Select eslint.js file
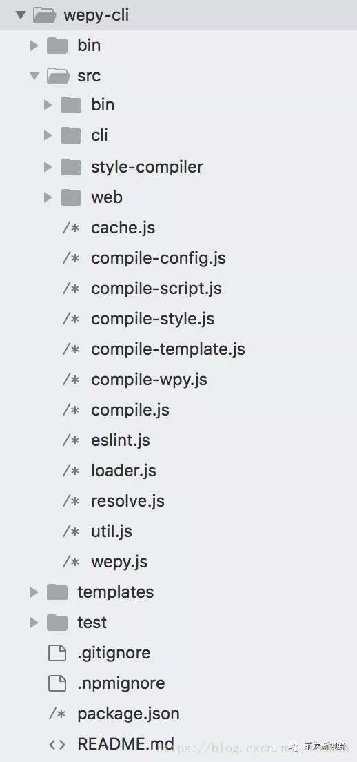 [121, 440]
